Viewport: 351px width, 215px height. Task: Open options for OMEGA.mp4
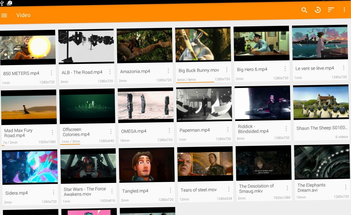[x=170, y=130]
